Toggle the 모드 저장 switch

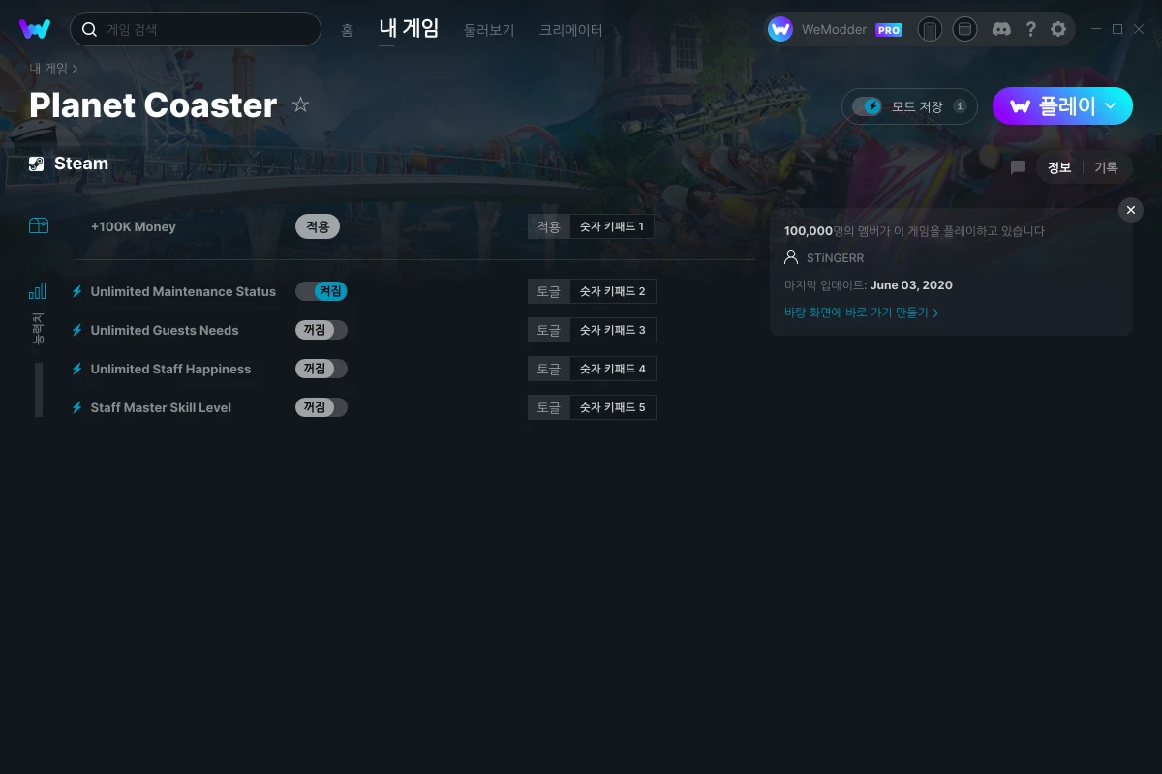(868, 106)
